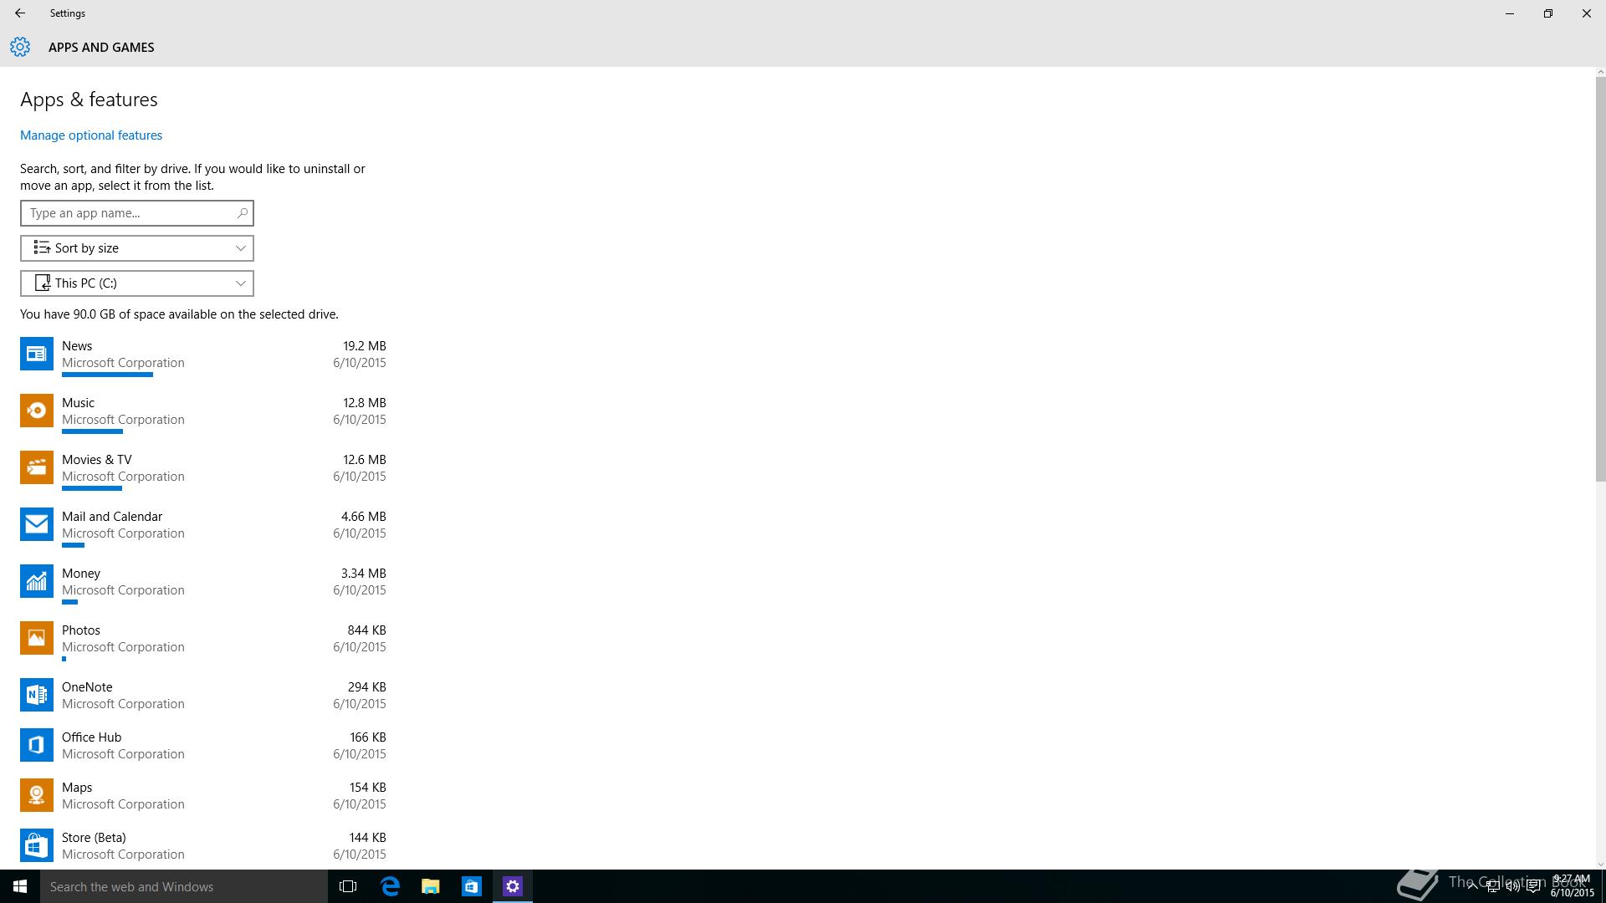Image resolution: width=1606 pixels, height=903 pixels.
Task: Click the News app icon
Action: pyautogui.click(x=37, y=354)
